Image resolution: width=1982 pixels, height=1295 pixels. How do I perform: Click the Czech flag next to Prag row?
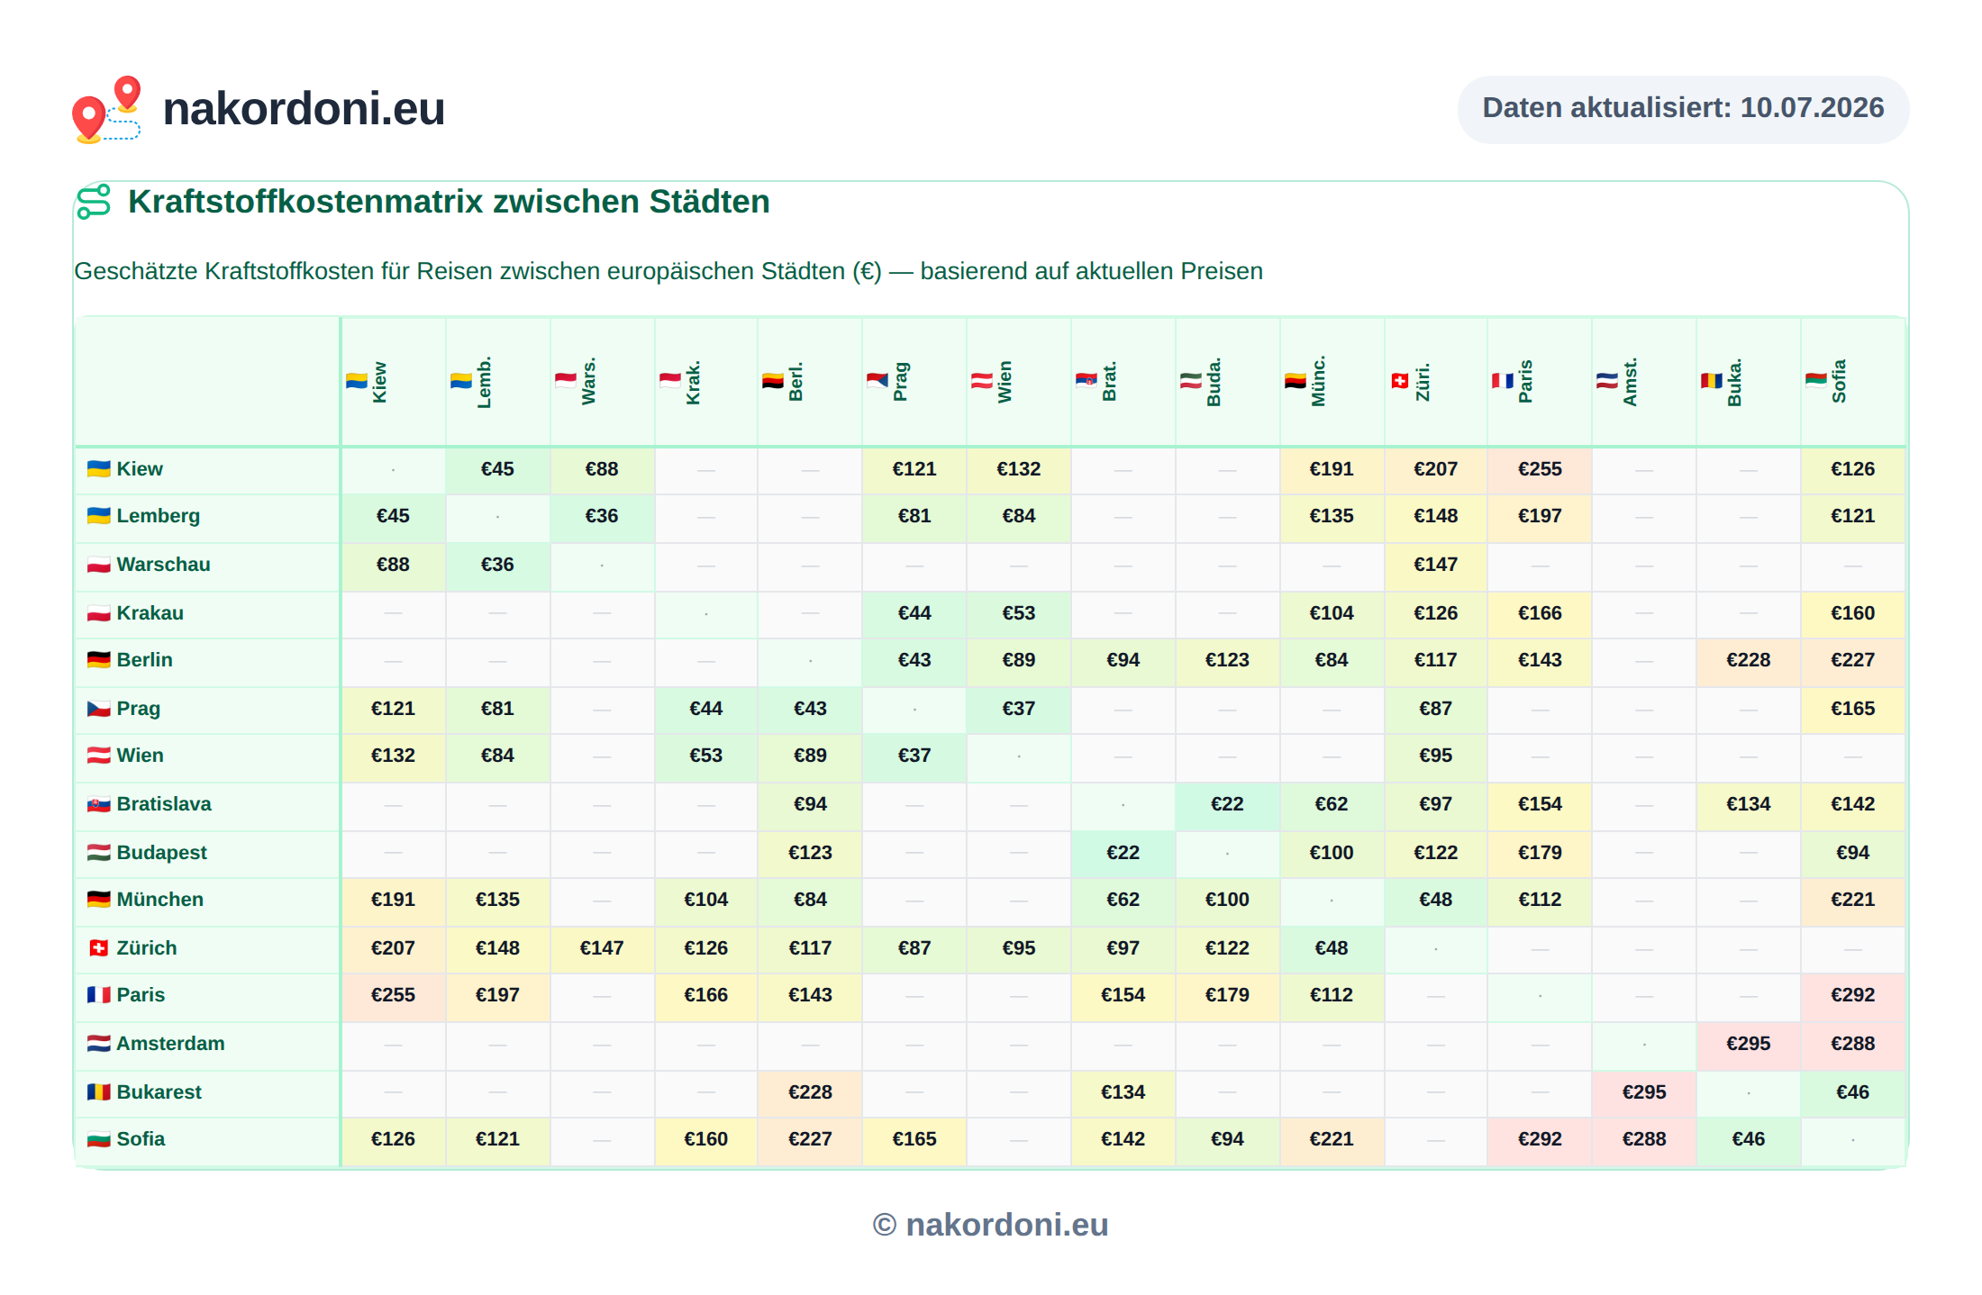point(98,708)
